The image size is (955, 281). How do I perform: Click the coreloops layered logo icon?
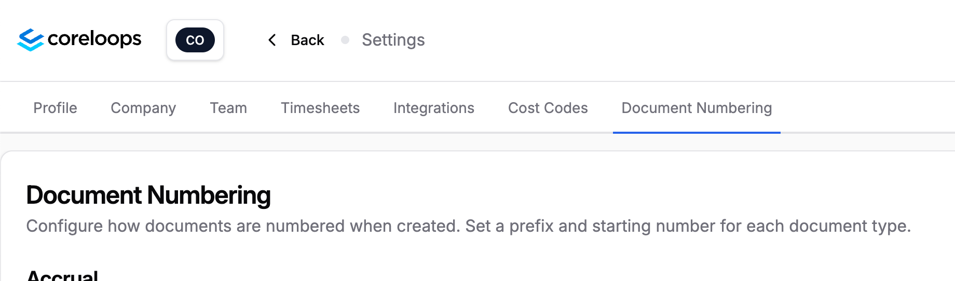point(30,40)
